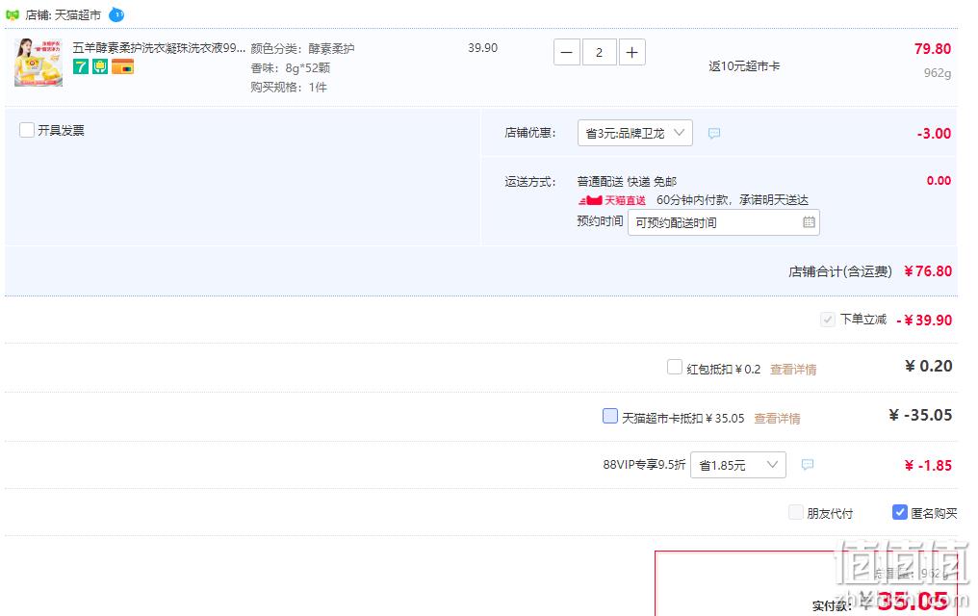
Task: Decrease quantity with the minus button
Action: tap(567, 52)
